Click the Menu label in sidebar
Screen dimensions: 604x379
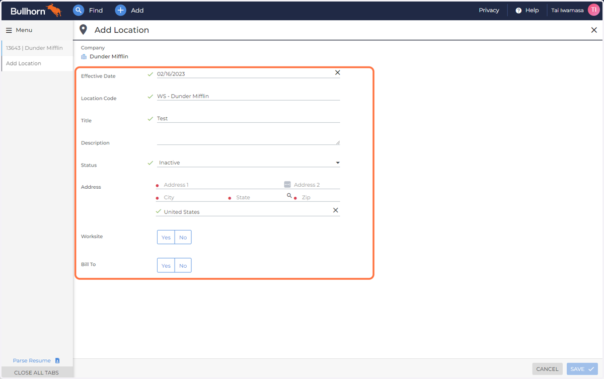tap(24, 30)
